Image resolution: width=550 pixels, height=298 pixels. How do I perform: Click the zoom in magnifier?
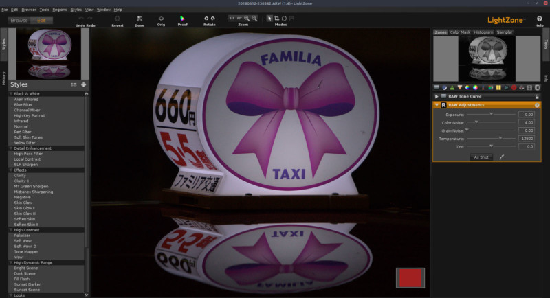coord(247,19)
